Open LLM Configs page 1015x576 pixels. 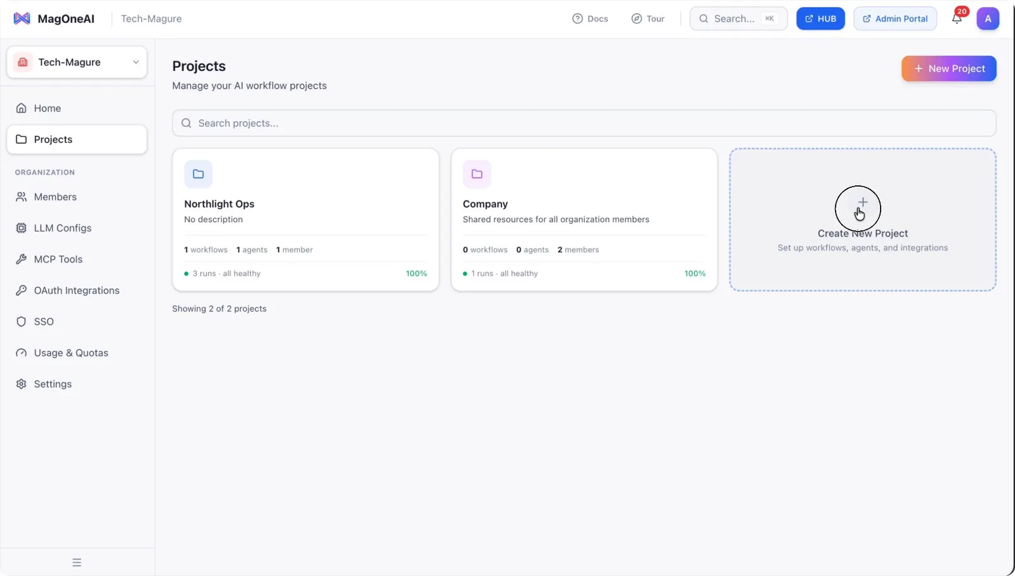coord(77,228)
